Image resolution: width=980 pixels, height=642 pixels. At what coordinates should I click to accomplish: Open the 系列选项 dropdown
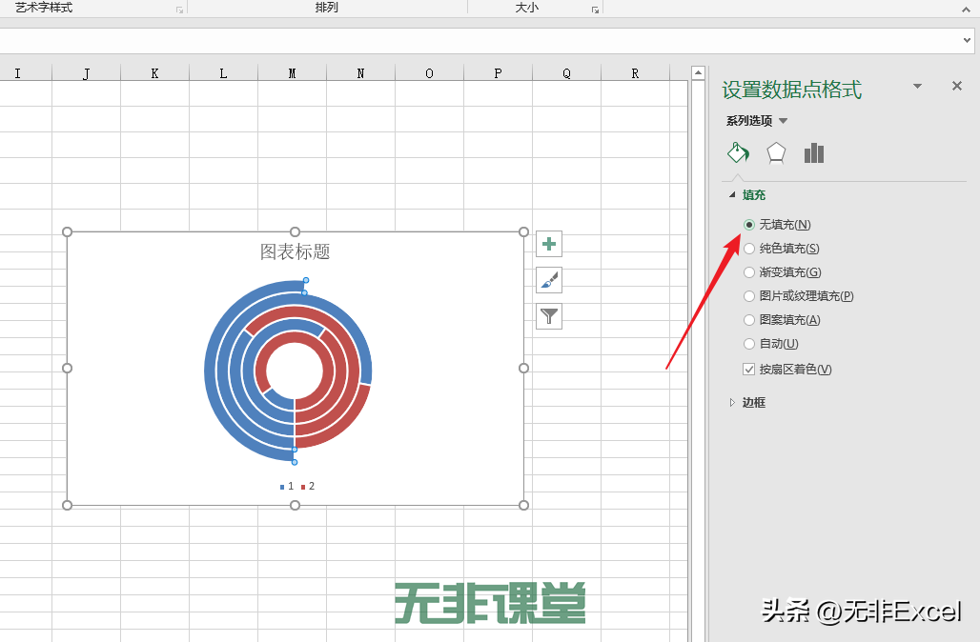pos(783,121)
